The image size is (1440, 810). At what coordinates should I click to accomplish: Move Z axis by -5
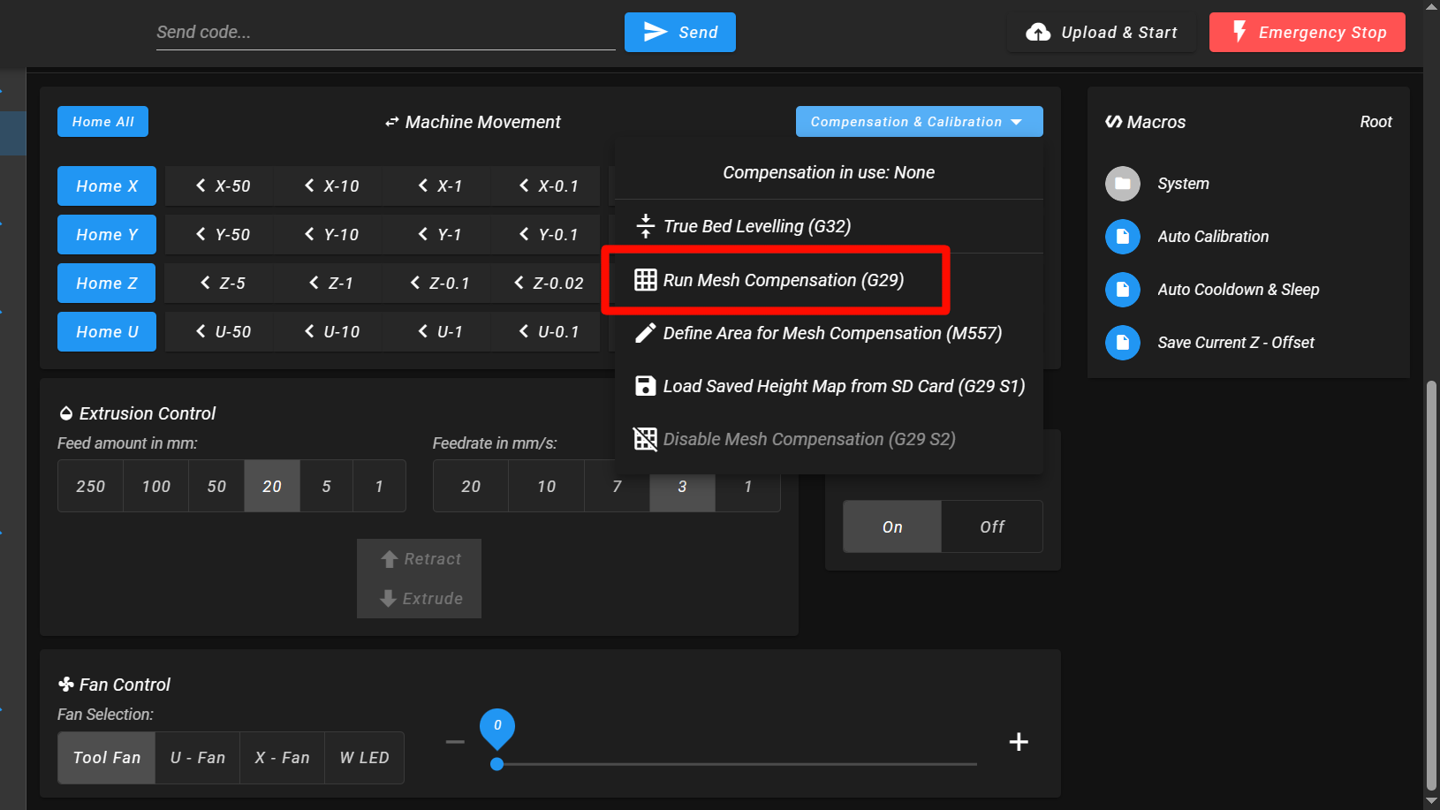(x=223, y=284)
